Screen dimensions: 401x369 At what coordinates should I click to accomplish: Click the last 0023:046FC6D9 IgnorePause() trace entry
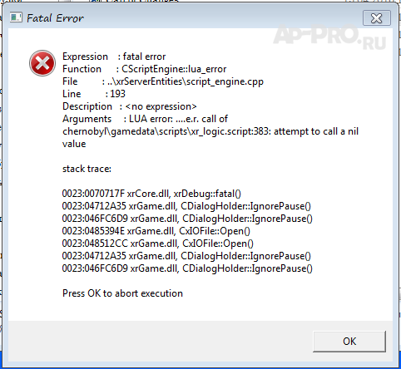pos(187,268)
